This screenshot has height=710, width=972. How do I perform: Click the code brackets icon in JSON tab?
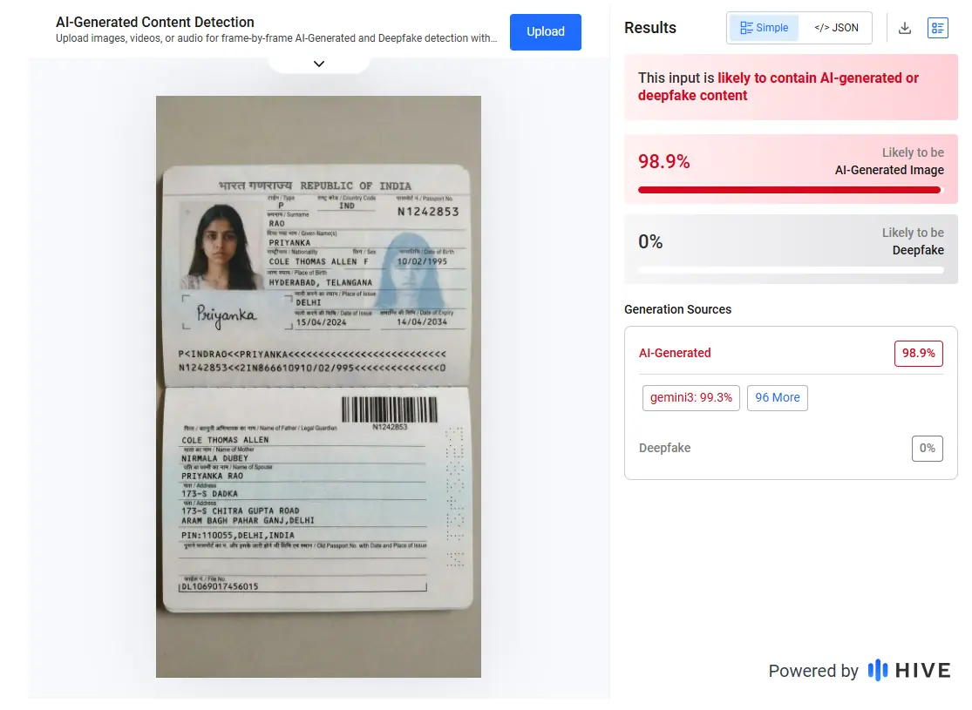821,28
